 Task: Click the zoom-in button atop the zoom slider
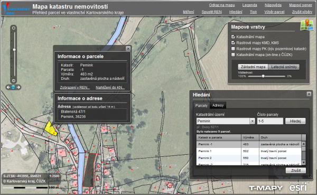tap(14, 28)
